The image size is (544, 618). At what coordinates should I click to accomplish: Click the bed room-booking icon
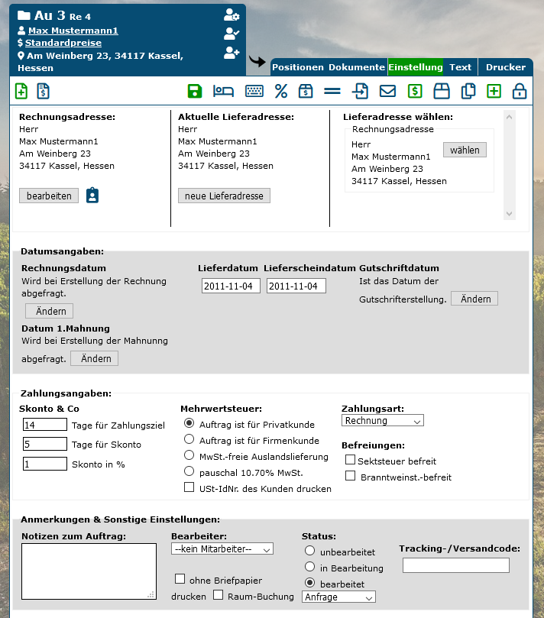223,92
